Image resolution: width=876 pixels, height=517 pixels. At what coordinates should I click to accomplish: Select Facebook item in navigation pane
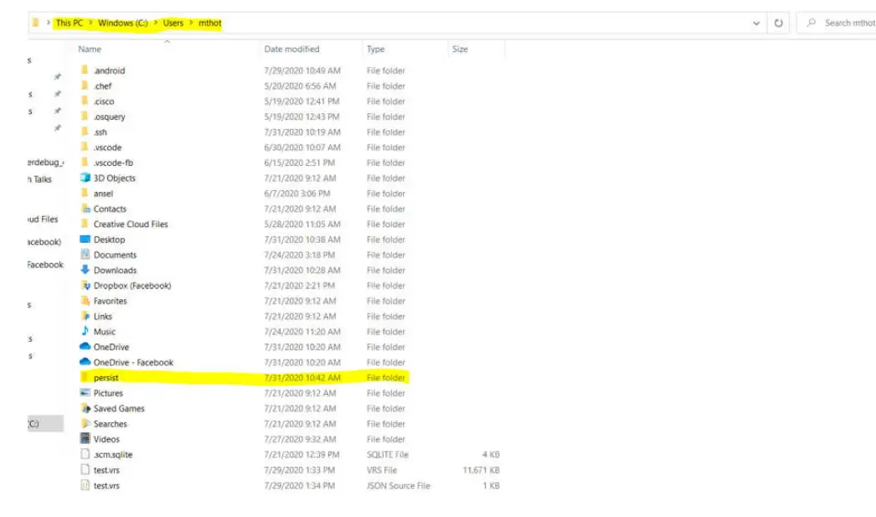45,265
